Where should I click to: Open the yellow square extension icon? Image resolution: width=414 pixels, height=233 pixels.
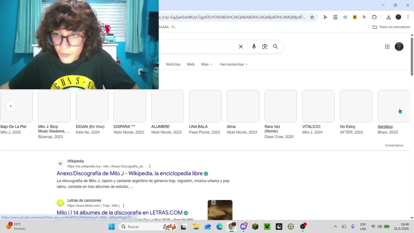pos(355,17)
